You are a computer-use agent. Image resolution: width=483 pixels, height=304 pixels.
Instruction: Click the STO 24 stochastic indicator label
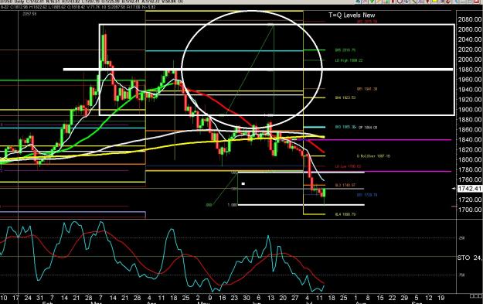coord(469,258)
